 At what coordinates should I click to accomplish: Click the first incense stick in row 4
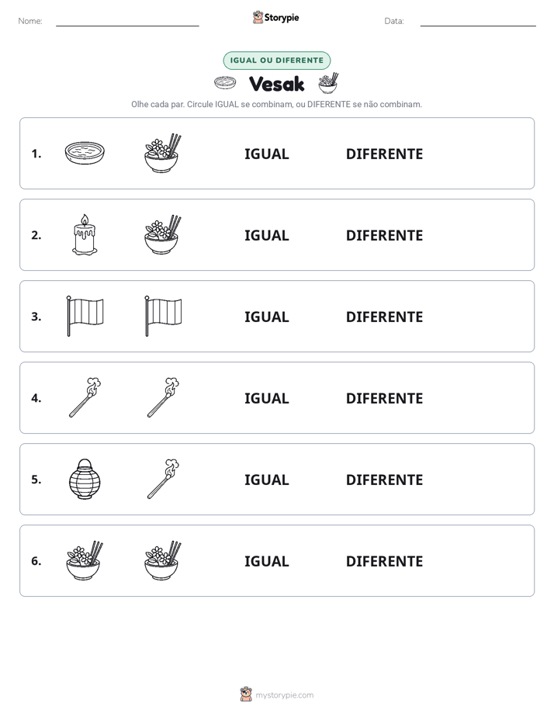[x=85, y=397]
